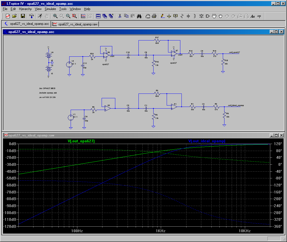Select the Zoom Out magnifier tool

click(x=68, y=16)
